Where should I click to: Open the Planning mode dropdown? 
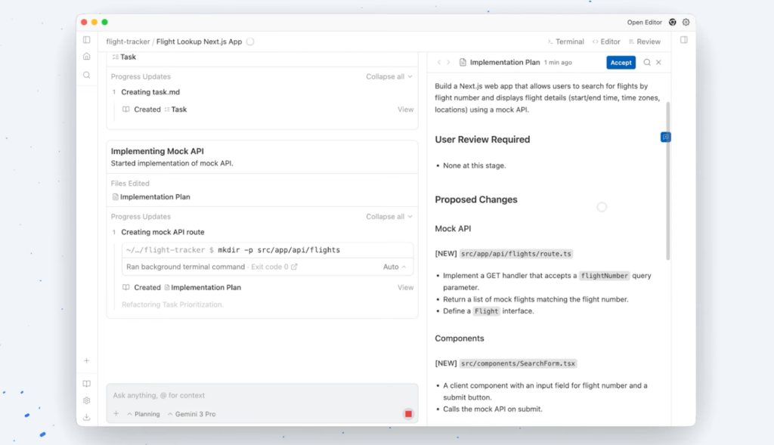click(143, 414)
